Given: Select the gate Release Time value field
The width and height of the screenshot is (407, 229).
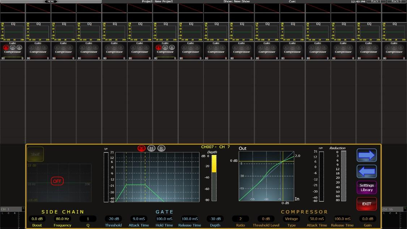Looking at the screenshot, I should [190, 219].
